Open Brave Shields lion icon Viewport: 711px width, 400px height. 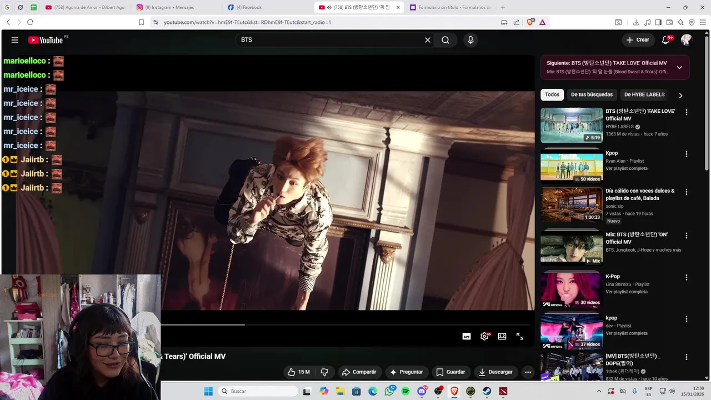[530, 22]
